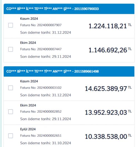Tick the checkbox for invoice 2024000003102
The width and height of the screenshot is (139, 147).
click(x=11, y=88)
